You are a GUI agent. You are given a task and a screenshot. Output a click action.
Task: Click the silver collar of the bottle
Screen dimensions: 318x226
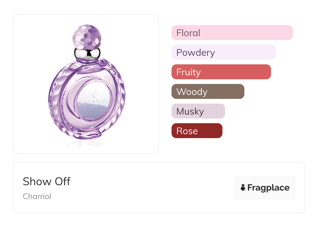click(87, 53)
